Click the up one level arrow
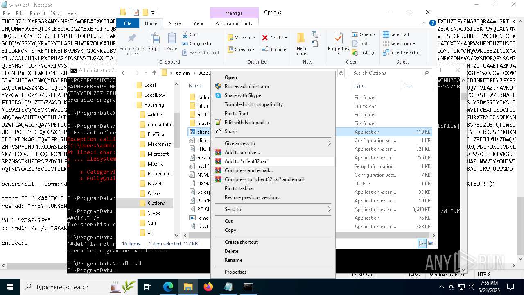The width and height of the screenshot is (524, 295). pyautogui.click(x=154, y=73)
